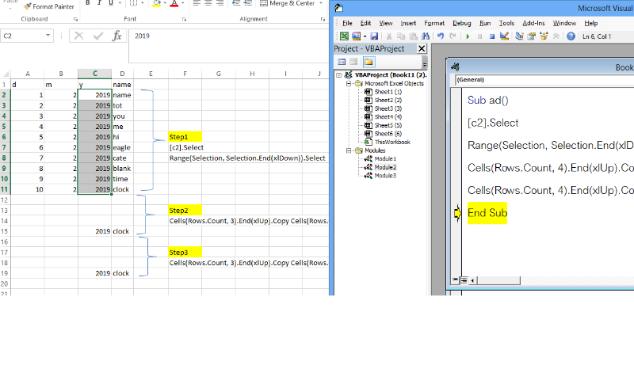Click the Undo icon in VBA toolbar
The image size is (634, 369).
[x=441, y=36]
